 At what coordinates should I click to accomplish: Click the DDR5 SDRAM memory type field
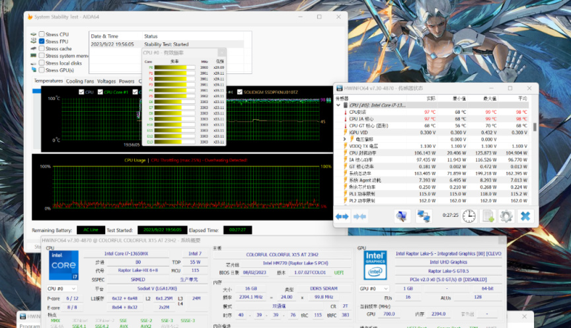click(x=324, y=288)
